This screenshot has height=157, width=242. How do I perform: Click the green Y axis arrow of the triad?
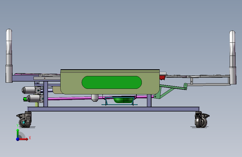[18, 133]
